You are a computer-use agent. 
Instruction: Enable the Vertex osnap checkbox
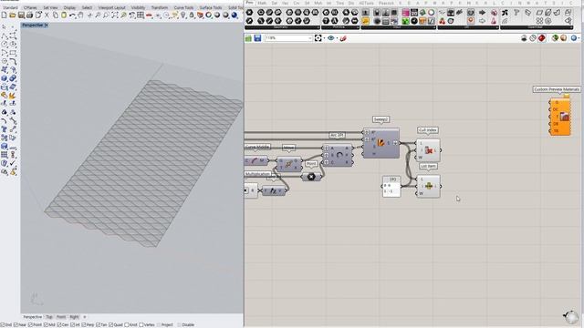141,325
